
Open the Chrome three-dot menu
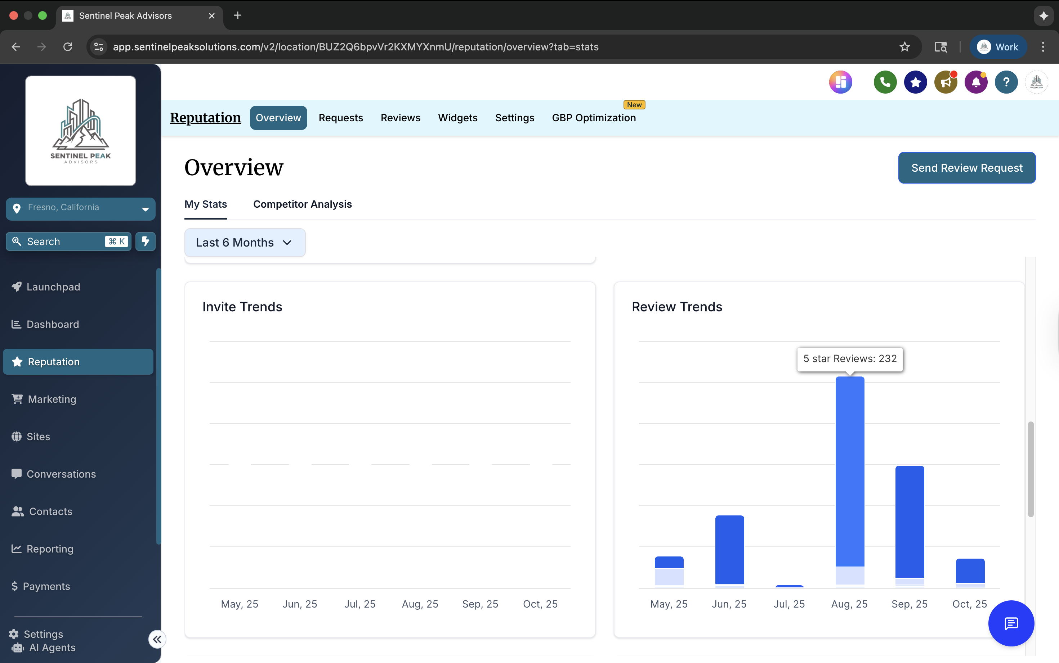click(1043, 47)
